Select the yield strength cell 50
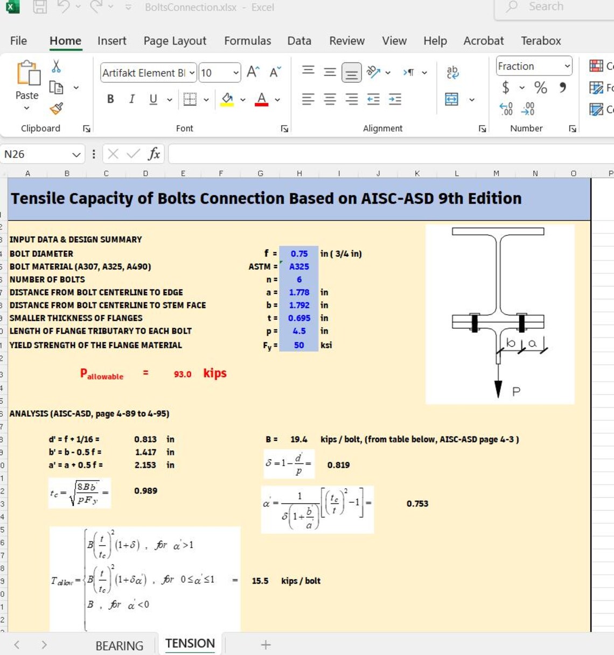614x655 pixels. pyautogui.click(x=299, y=345)
